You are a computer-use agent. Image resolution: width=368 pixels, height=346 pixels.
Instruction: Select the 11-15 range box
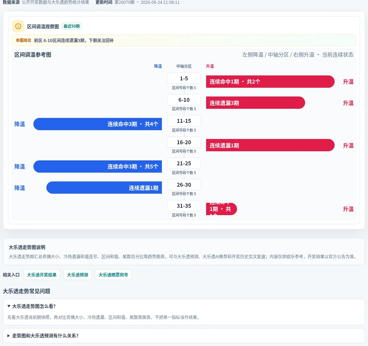pyautogui.click(x=184, y=121)
